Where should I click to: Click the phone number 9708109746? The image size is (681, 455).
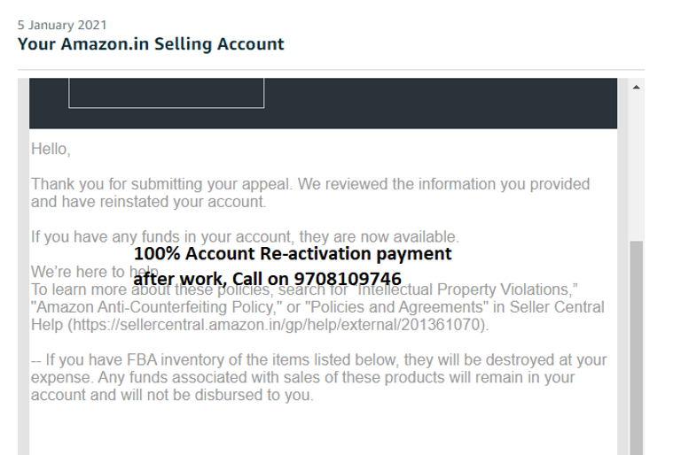click(348, 279)
